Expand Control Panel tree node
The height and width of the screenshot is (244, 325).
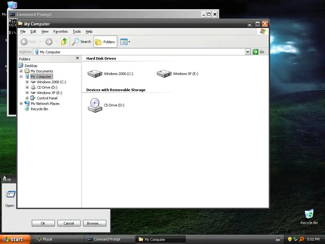coord(27,98)
